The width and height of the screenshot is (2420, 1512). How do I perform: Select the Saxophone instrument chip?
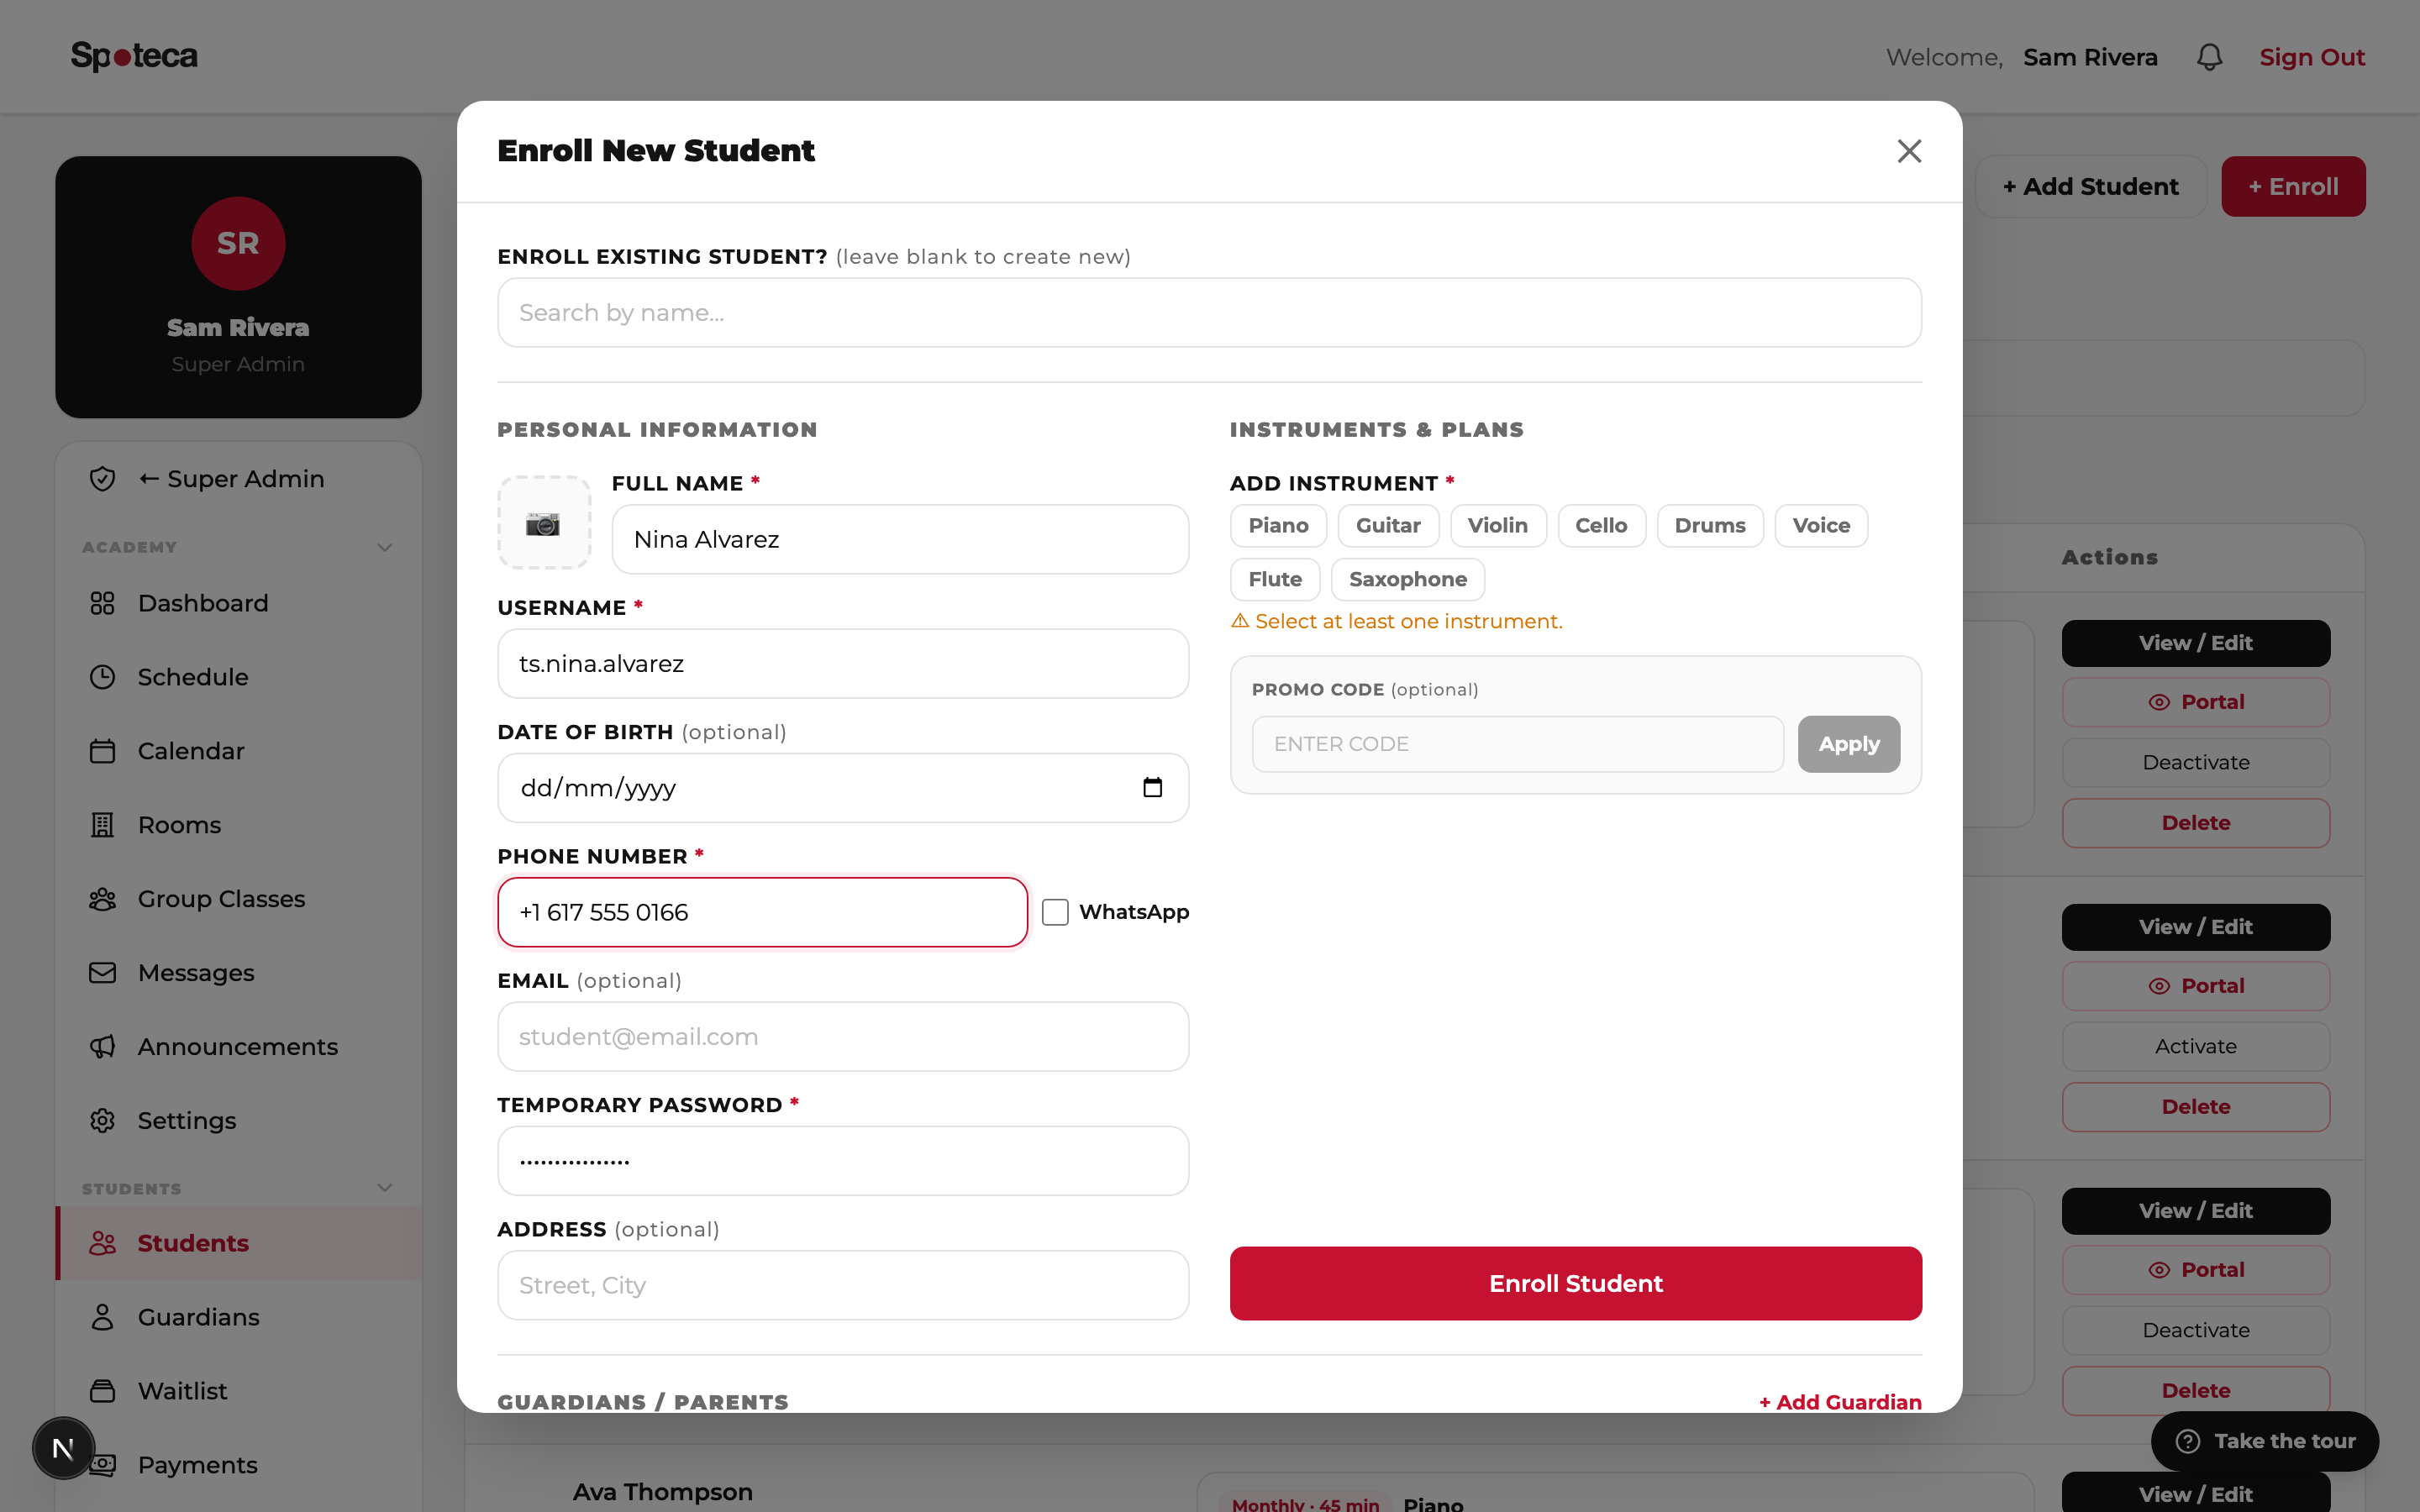(x=1408, y=580)
